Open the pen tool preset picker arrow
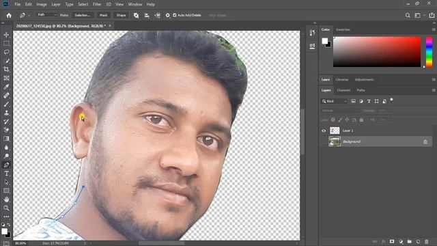The height and width of the screenshot is (246, 437). point(29,15)
